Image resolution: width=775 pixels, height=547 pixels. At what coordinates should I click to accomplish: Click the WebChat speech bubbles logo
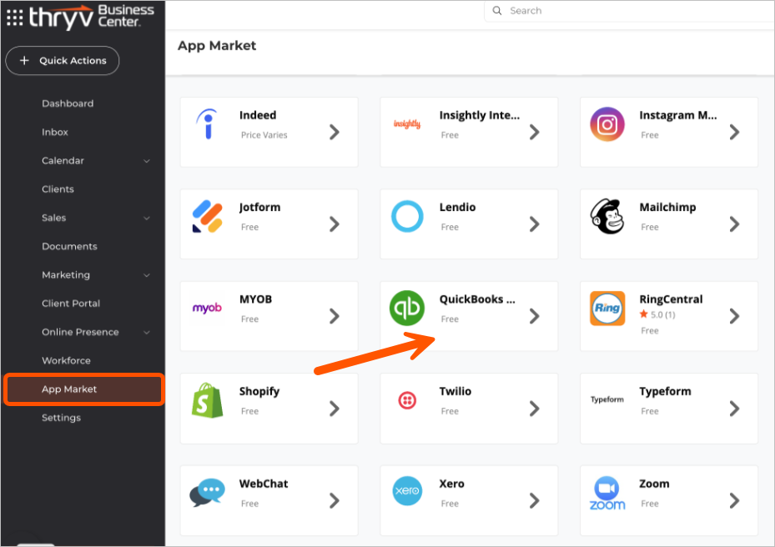click(208, 493)
